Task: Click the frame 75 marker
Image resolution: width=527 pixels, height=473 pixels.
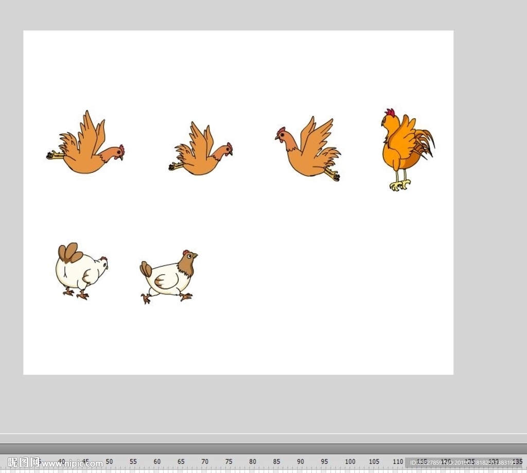Action: [x=229, y=462]
